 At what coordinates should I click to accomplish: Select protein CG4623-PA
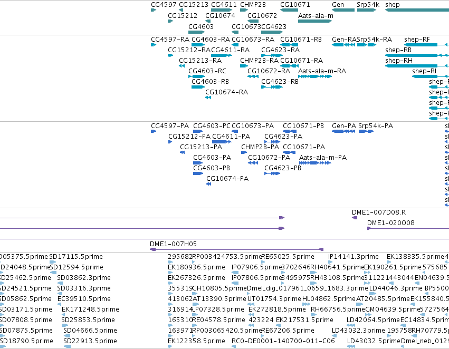[x=283, y=137]
